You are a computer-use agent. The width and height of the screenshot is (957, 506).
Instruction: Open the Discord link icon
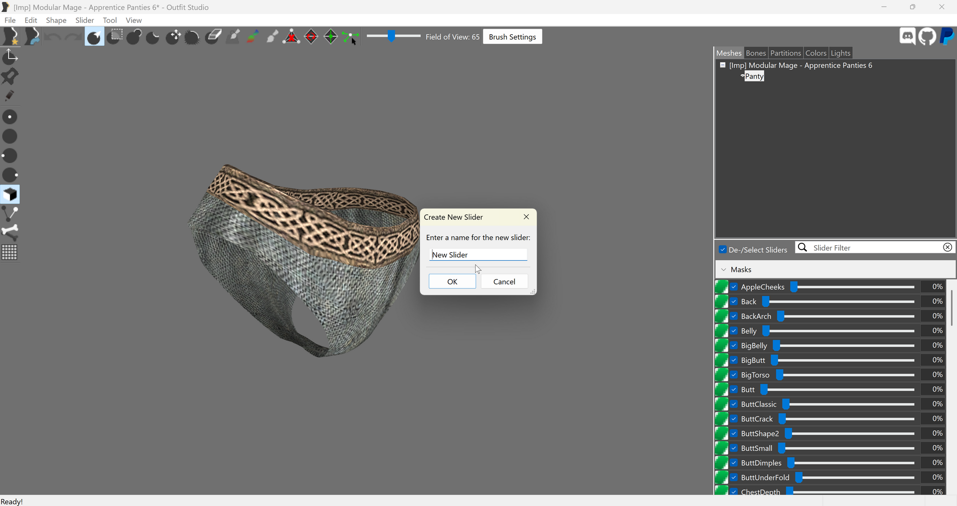(x=908, y=37)
